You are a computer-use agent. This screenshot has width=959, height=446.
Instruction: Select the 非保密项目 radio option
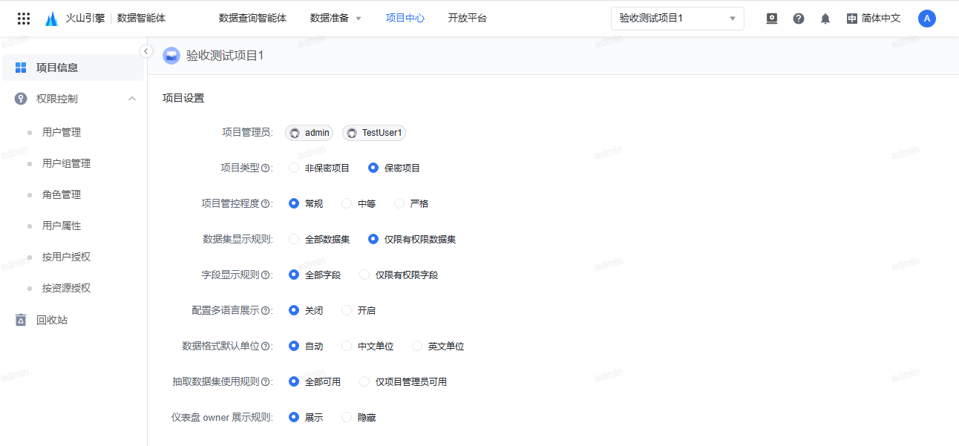pyautogui.click(x=295, y=168)
